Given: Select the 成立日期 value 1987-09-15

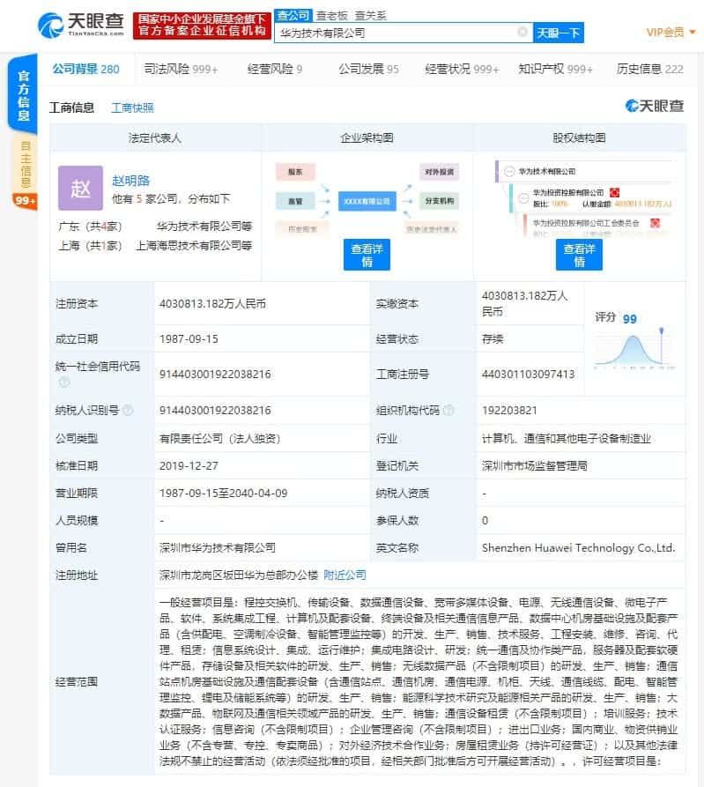Looking at the screenshot, I should (x=189, y=338).
